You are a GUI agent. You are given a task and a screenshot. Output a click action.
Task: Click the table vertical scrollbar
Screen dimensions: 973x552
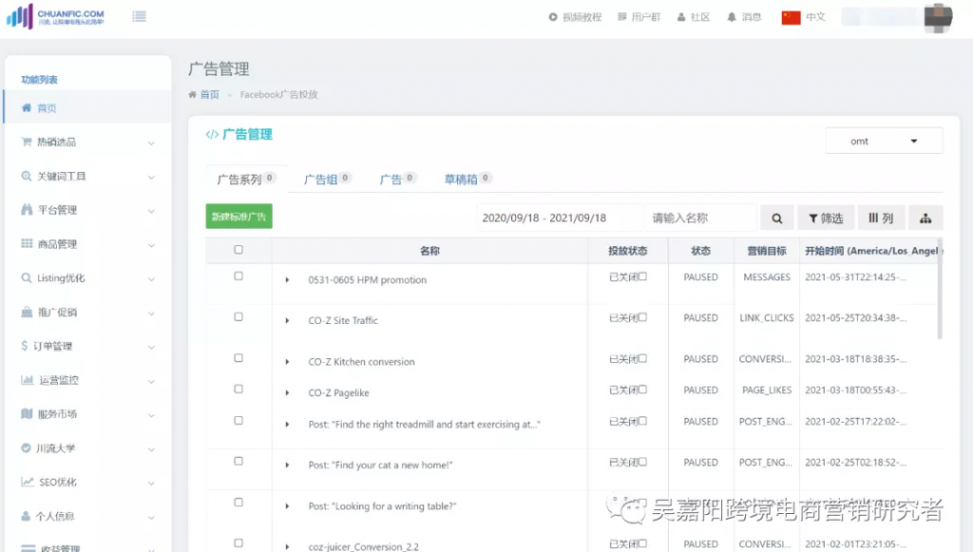pyautogui.click(x=940, y=289)
